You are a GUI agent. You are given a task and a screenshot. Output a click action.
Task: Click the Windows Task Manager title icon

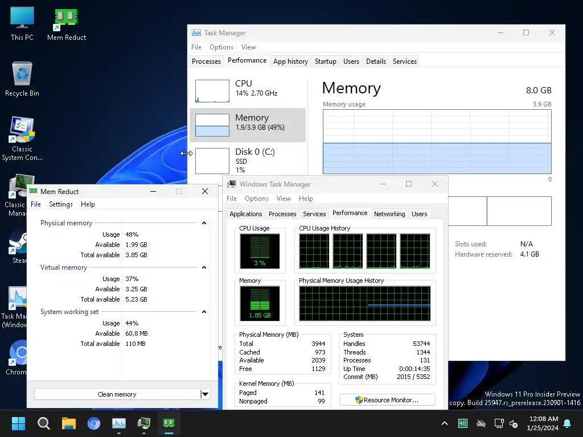pyautogui.click(x=232, y=184)
